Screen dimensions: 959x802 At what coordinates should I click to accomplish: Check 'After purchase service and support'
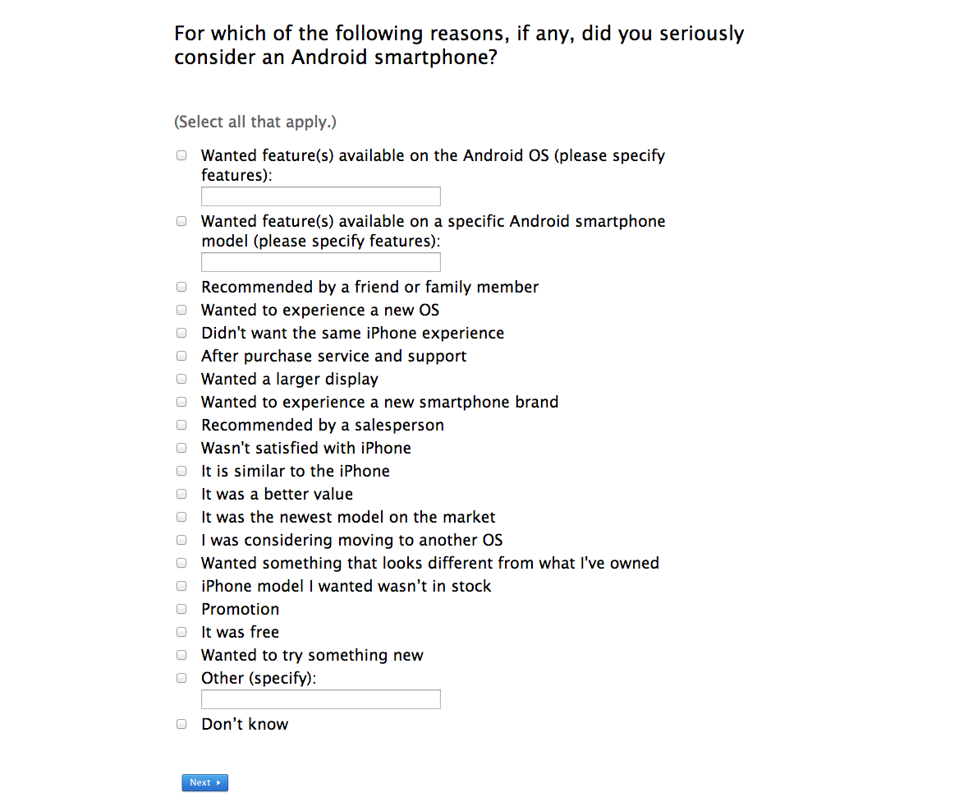[x=181, y=356]
